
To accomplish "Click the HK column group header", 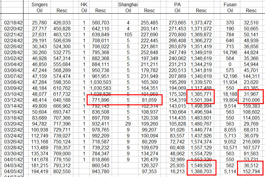I will point(84,4).
